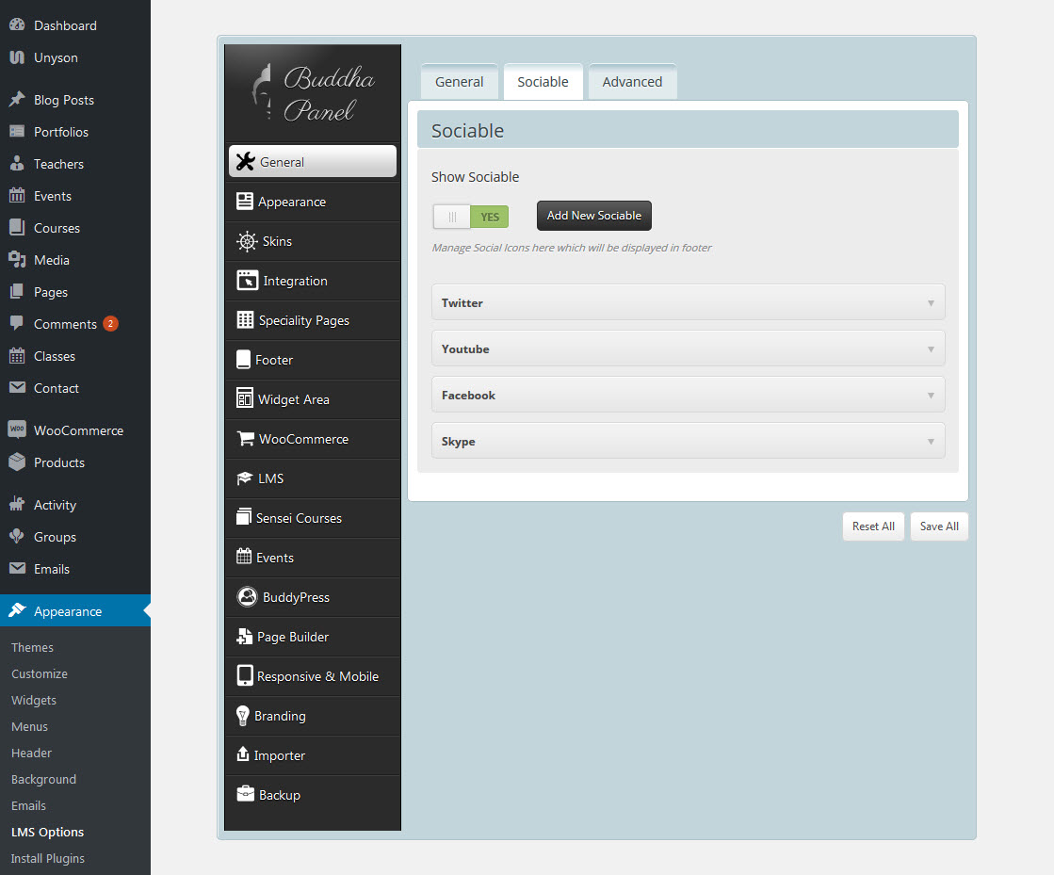
Task: Expand the Twitter sociable item
Action: point(688,302)
